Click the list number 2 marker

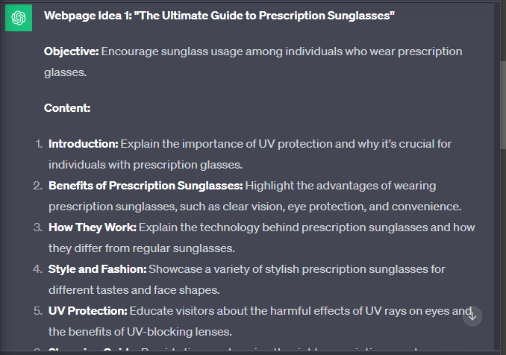(x=38, y=186)
